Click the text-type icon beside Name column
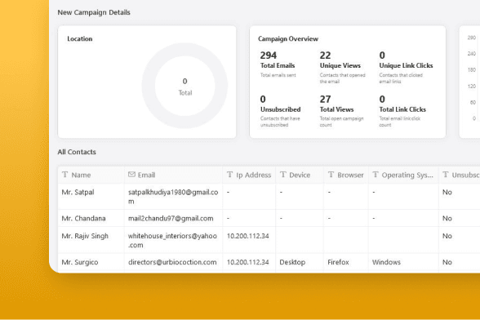 [x=64, y=175]
